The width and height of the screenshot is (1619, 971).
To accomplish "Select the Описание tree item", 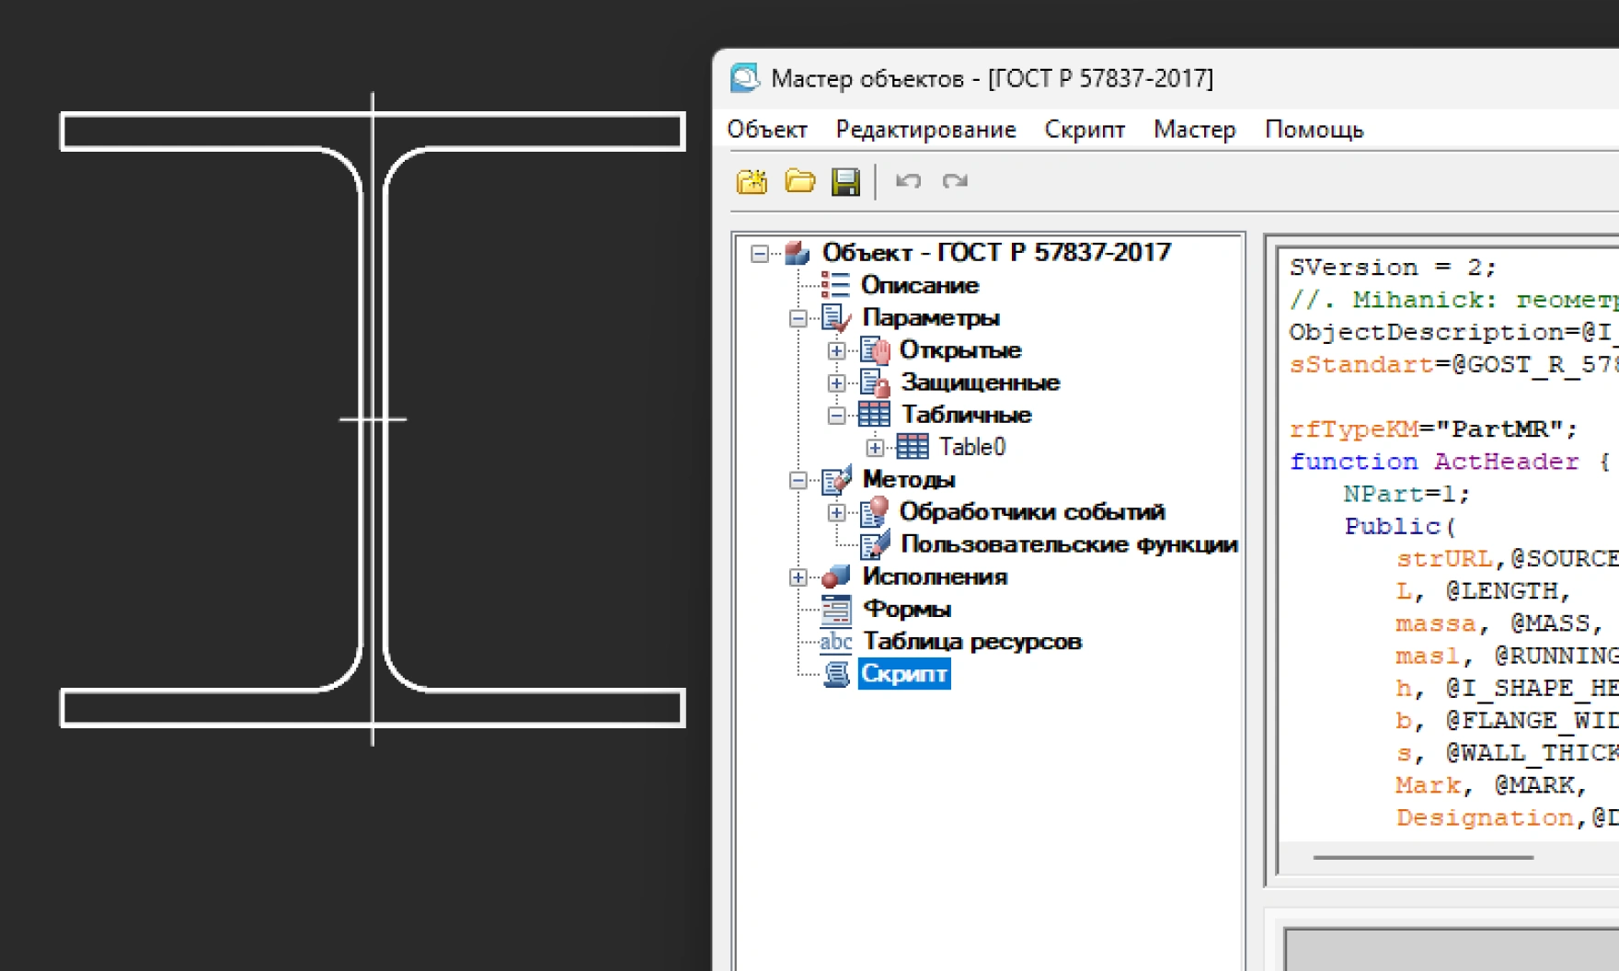I will [919, 285].
